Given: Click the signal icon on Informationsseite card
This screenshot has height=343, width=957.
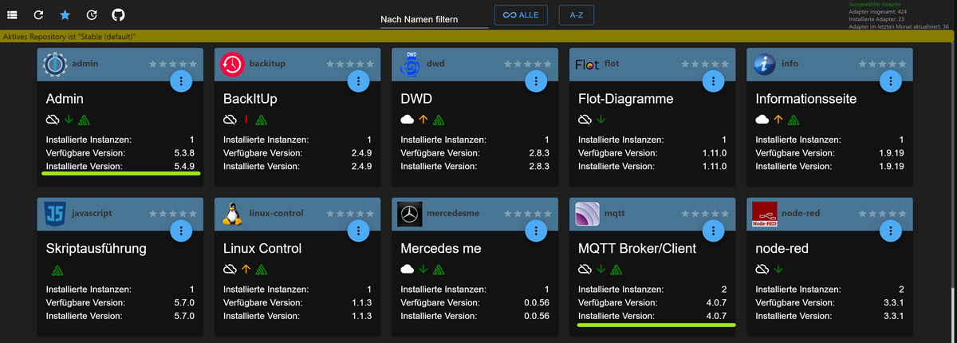Looking at the screenshot, I should tap(794, 120).
